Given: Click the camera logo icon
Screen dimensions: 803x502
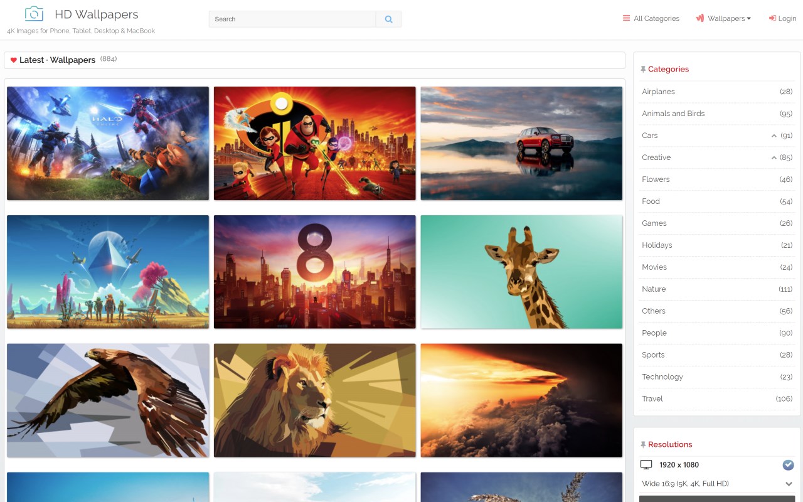Looking at the screenshot, I should (x=34, y=13).
